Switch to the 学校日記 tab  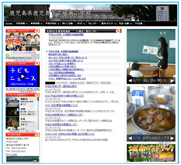coord(106,83)
